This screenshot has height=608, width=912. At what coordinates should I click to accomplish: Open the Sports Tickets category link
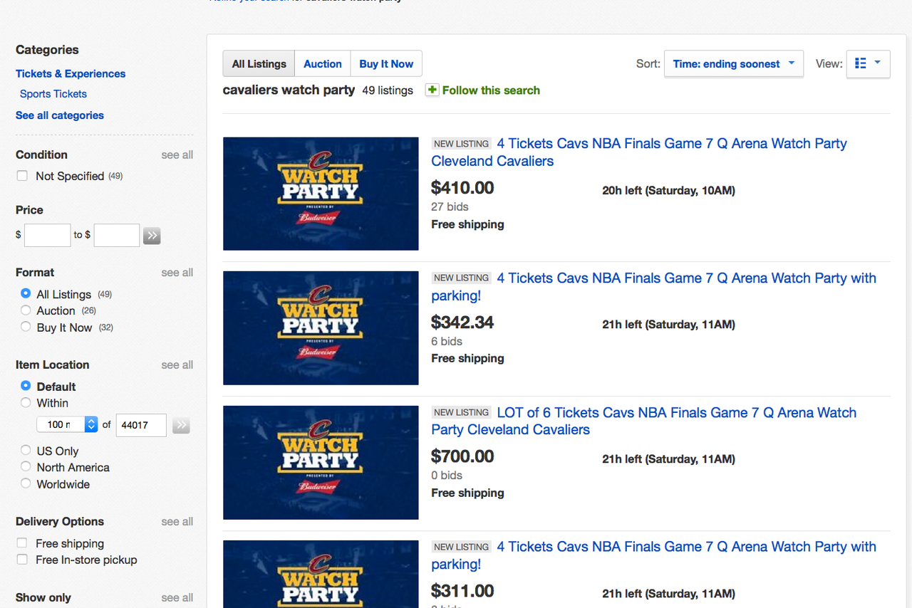(x=53, y=93)
